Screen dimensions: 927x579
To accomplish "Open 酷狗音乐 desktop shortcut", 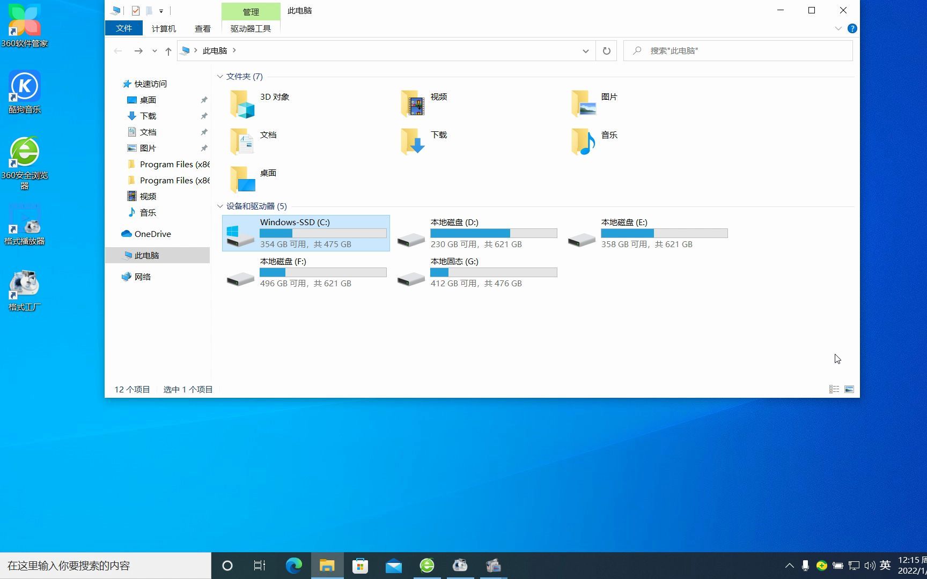I will point(24,86).
